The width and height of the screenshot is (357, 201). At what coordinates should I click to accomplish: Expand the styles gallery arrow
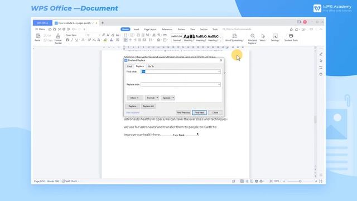(221, 40)
